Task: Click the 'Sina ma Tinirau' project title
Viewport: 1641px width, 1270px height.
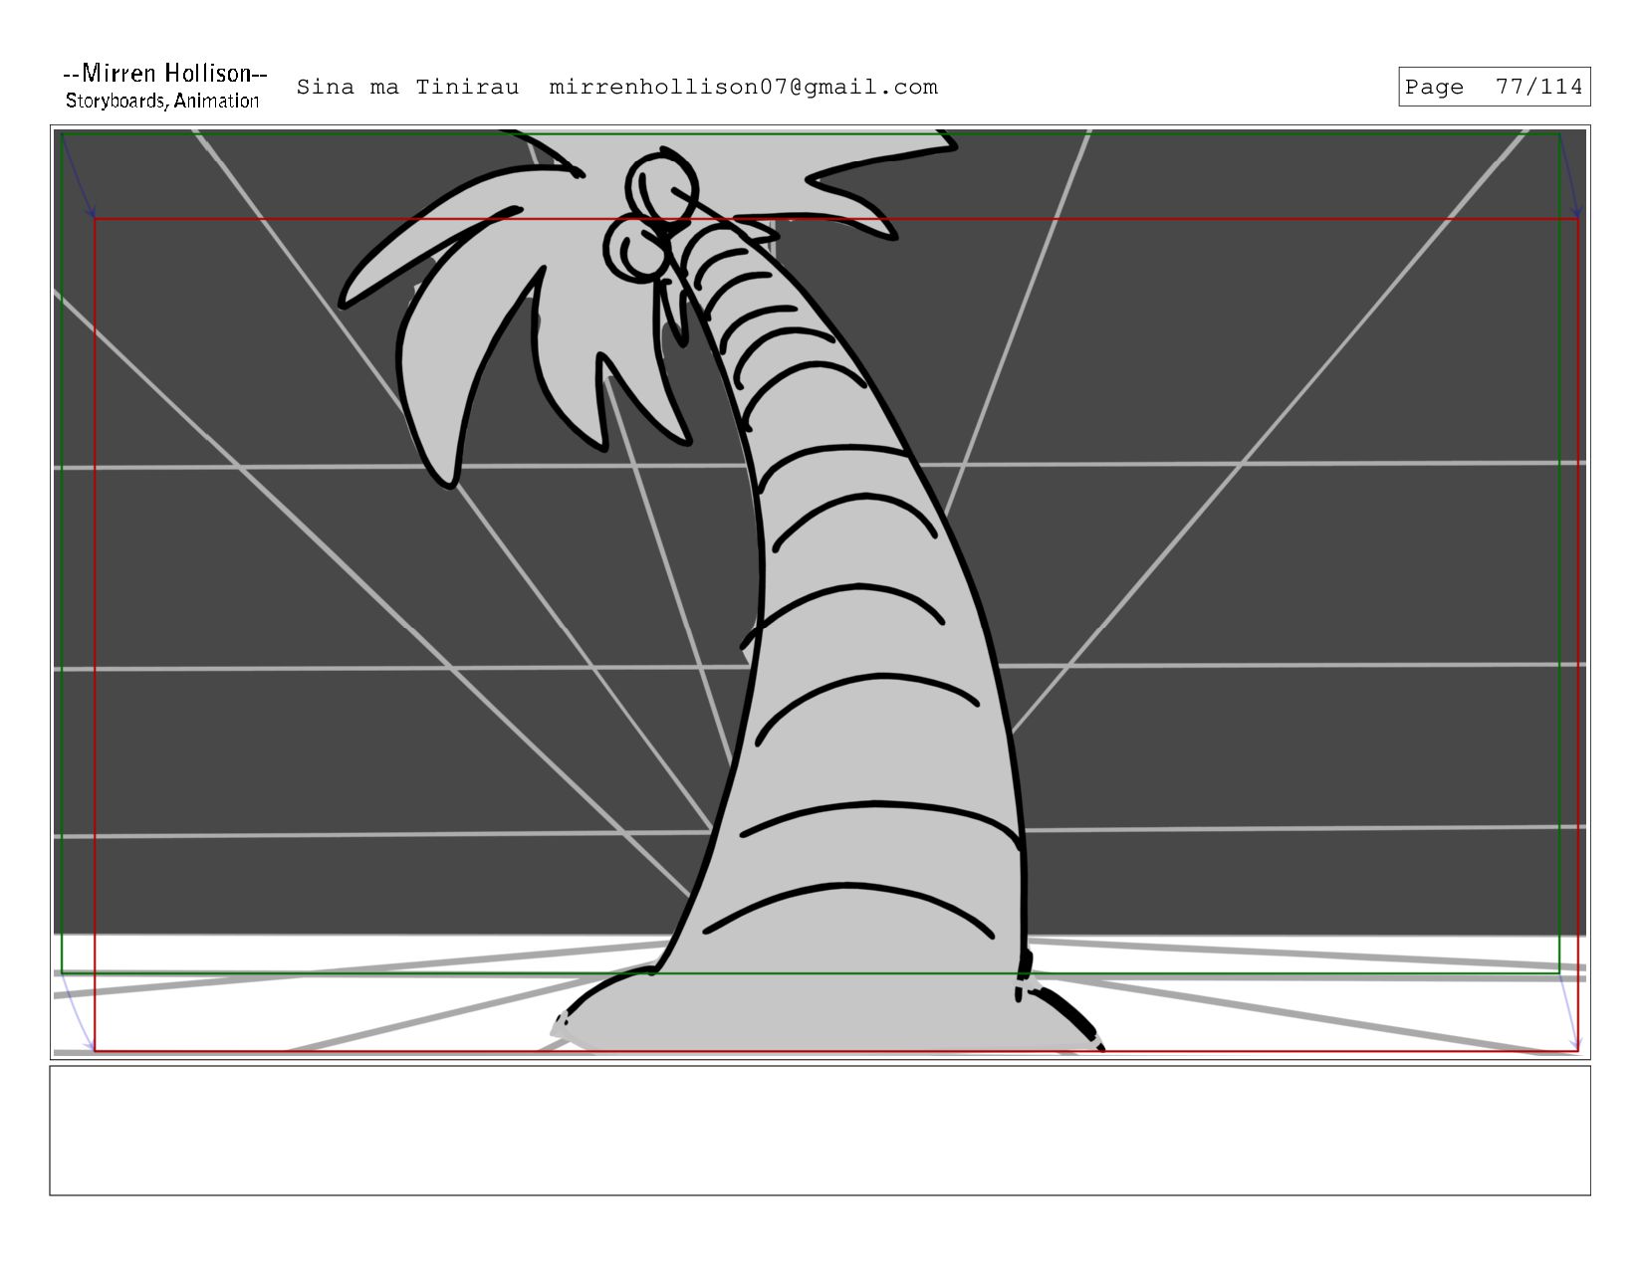Action: pyautogui.click(x=407, y=88)
